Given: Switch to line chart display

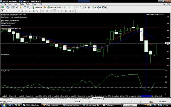Looking at the screenshot, I should pyautogui.click(x=73, y=7).
